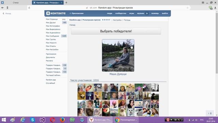218x123 pixels.
Task: Play music with the header play icon
Action: [147, 13]
